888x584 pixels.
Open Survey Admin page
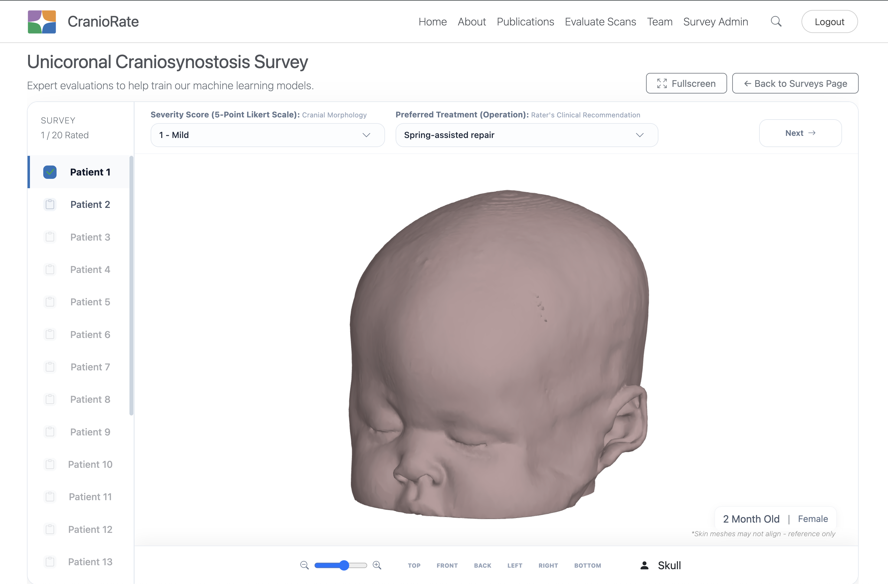click(716, 22)
